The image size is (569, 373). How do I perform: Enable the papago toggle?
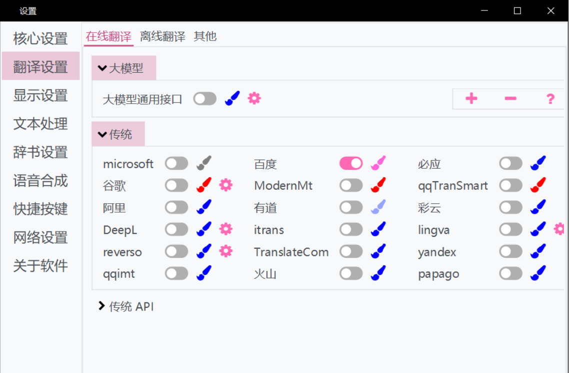[x=510, y=273]
